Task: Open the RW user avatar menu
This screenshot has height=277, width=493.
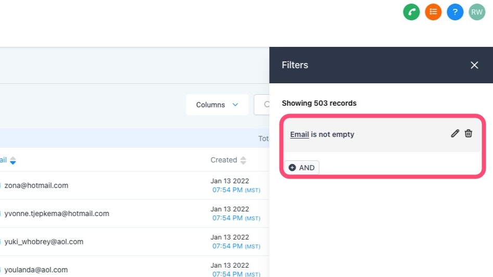Action: 477,12
